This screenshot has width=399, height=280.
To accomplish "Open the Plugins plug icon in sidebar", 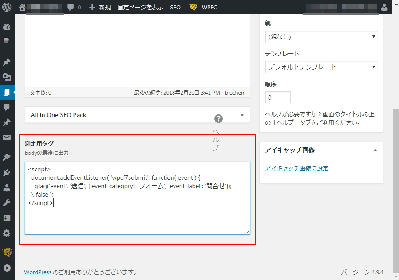I will 7,173.
